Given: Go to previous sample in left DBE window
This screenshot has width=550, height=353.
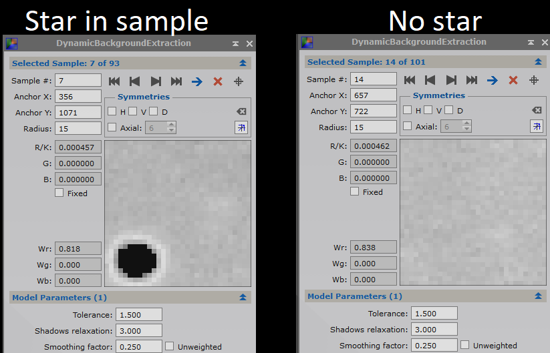Looking at the screenshot, I should tap(135, 81).
